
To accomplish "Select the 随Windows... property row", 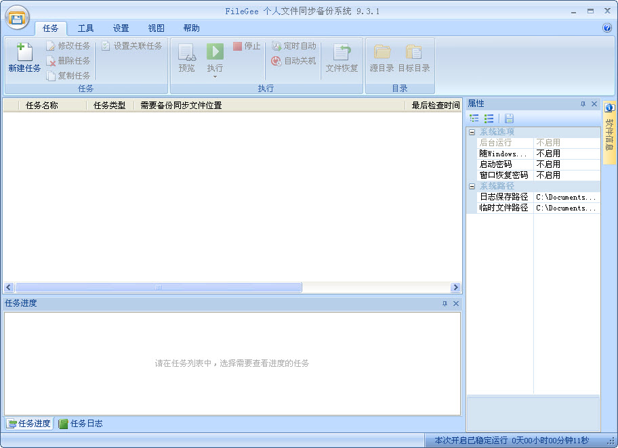I will coord(539,154).
